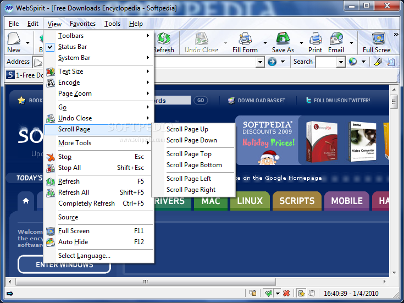Open dropdown next to search engine globe
Image resolution: width=404 pixels, height=303 pixels.
(x=363, y=62)
